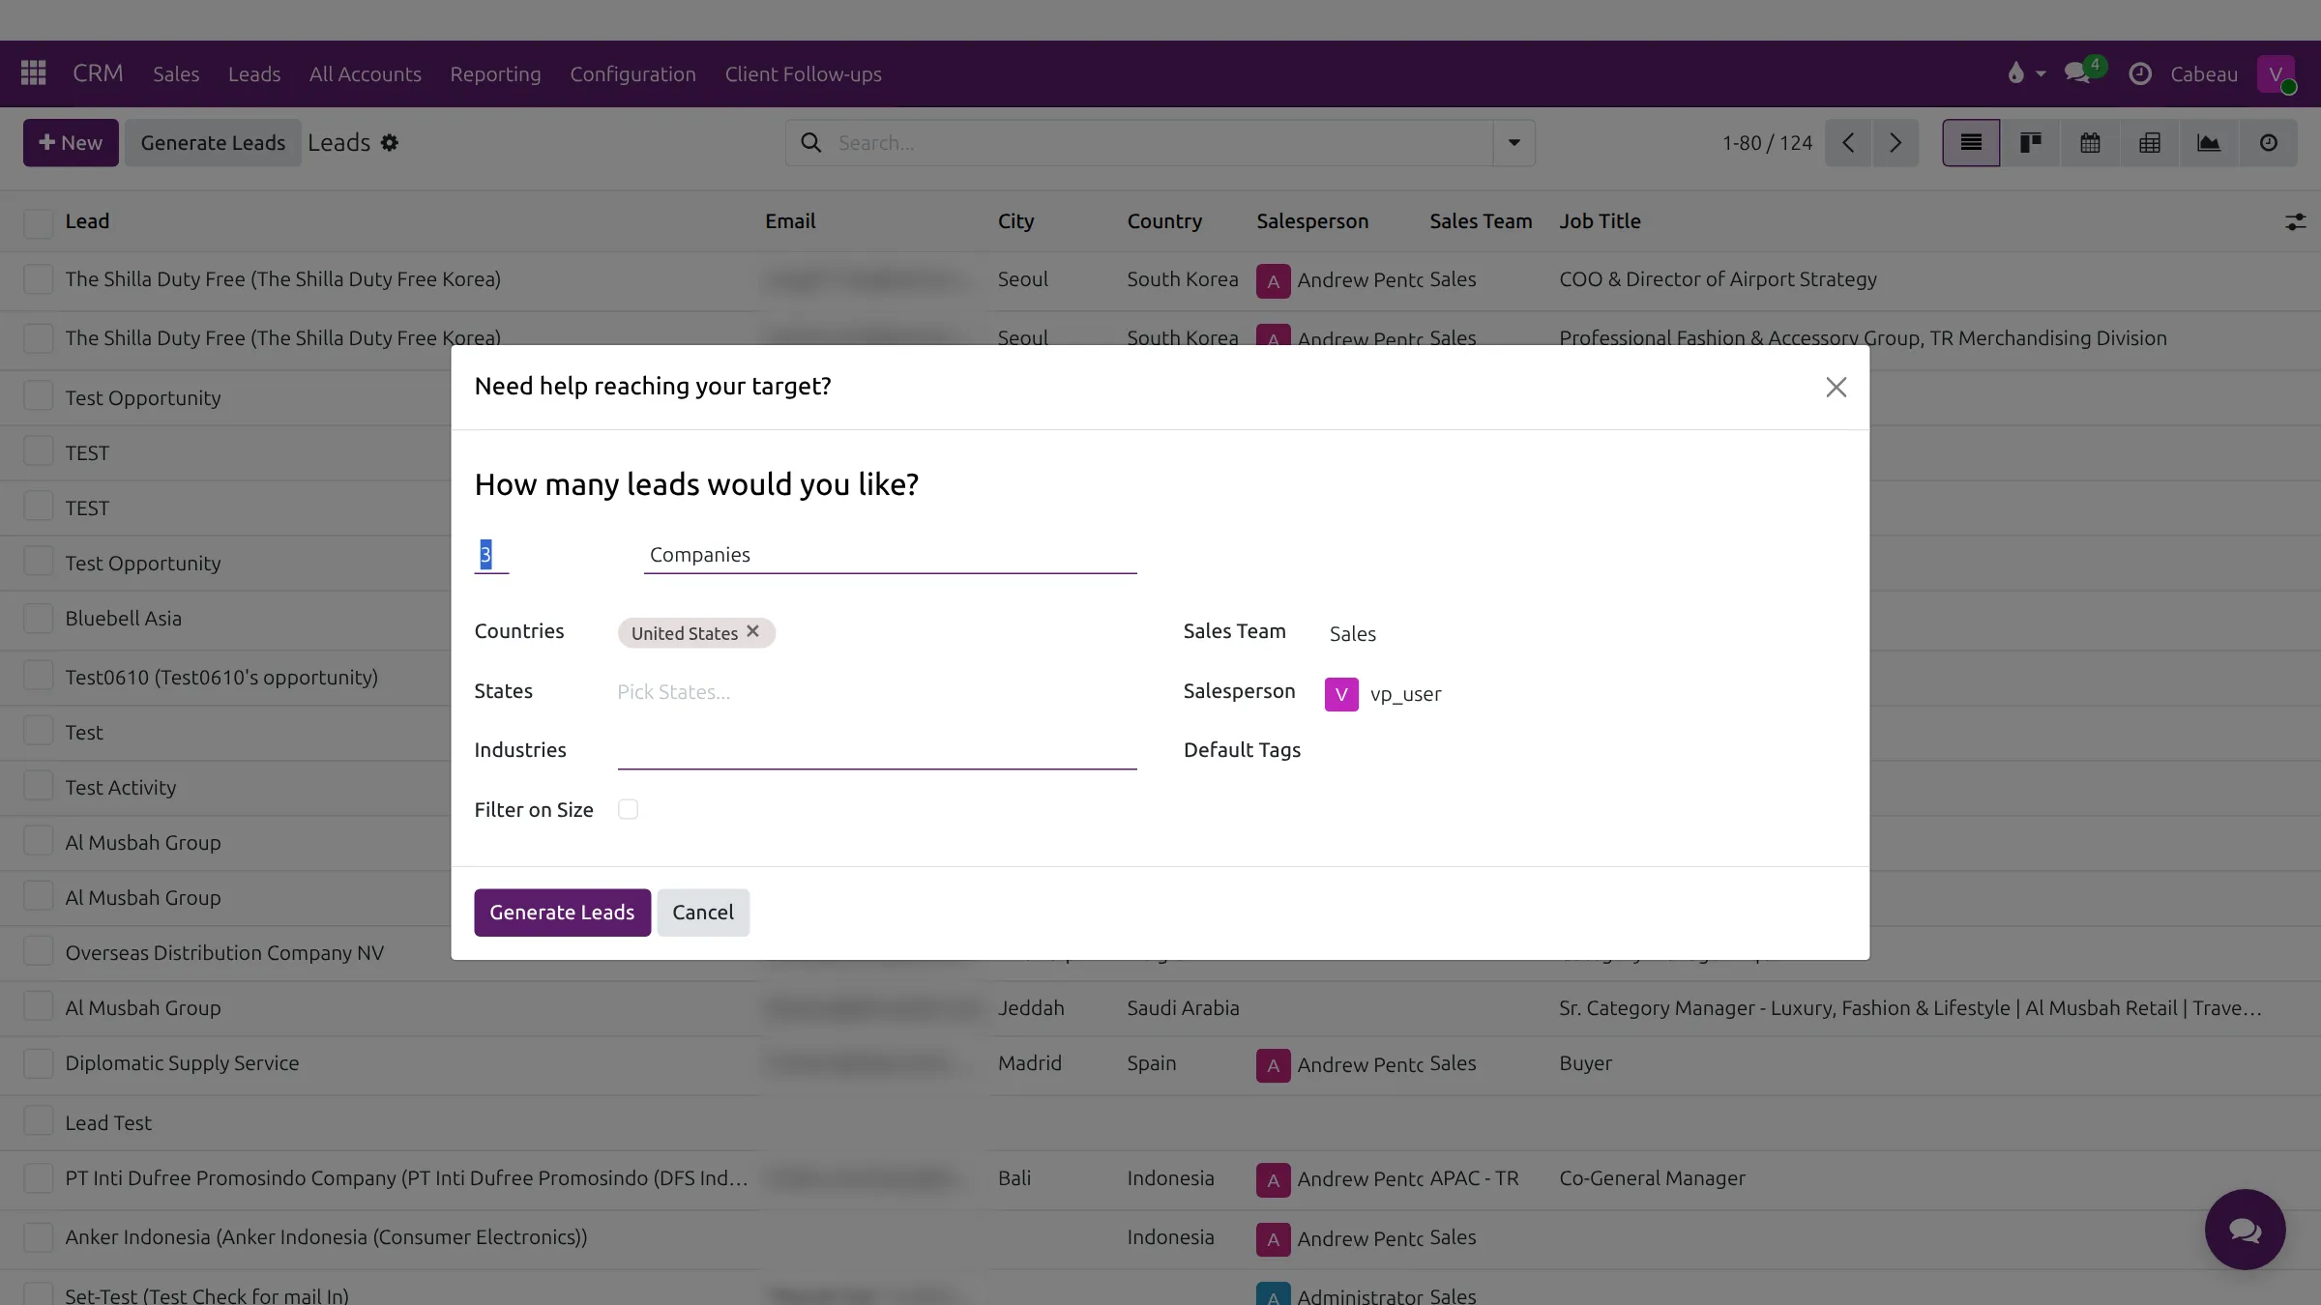Click the New lead button
The width and height of the screenshot is (2321, 1305).
(x=71, y=143)
